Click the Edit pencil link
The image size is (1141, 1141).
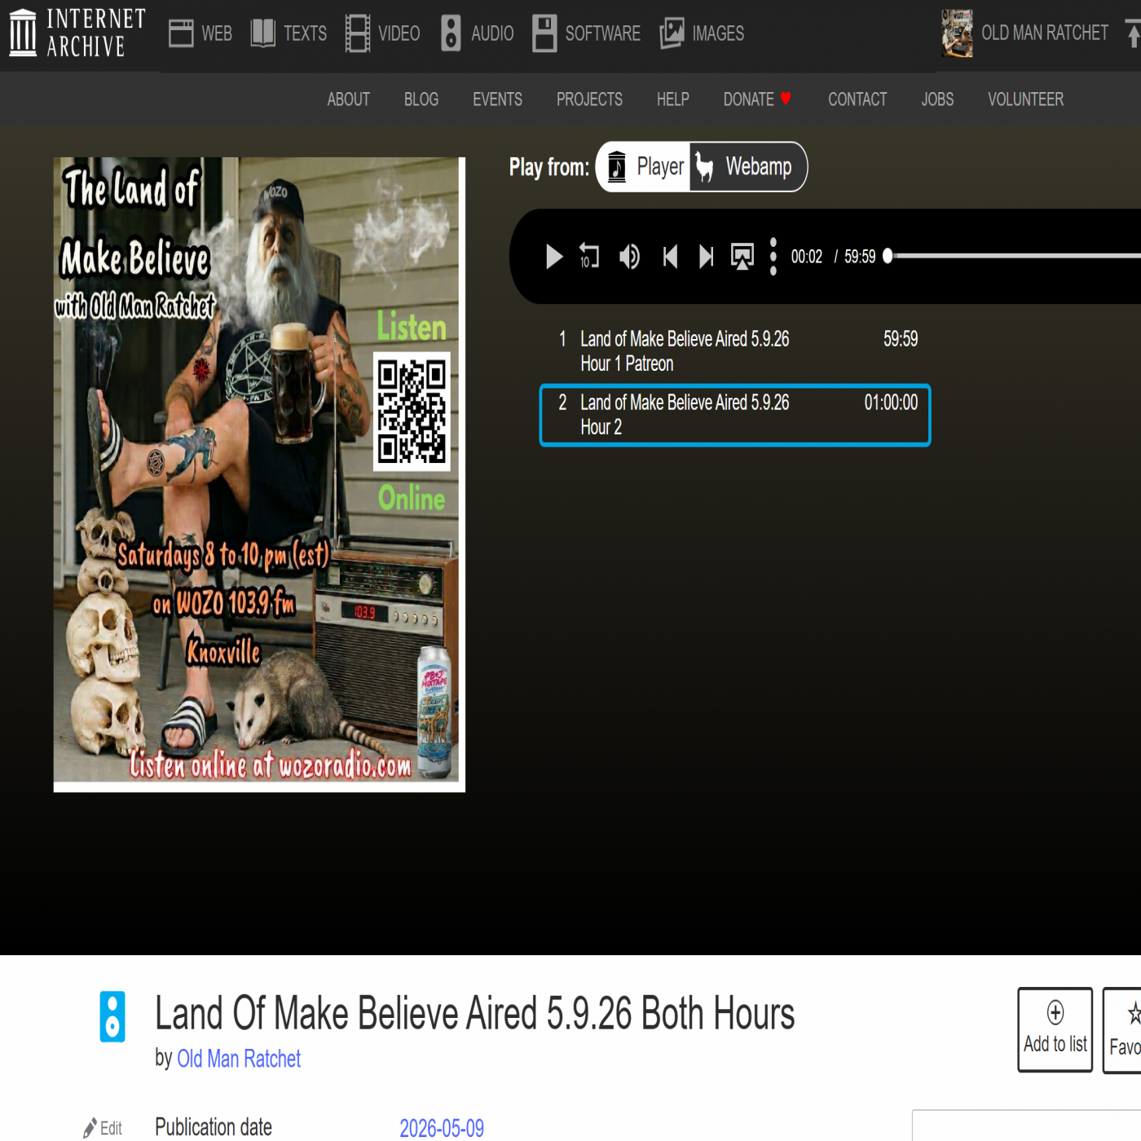(103, 1128)
